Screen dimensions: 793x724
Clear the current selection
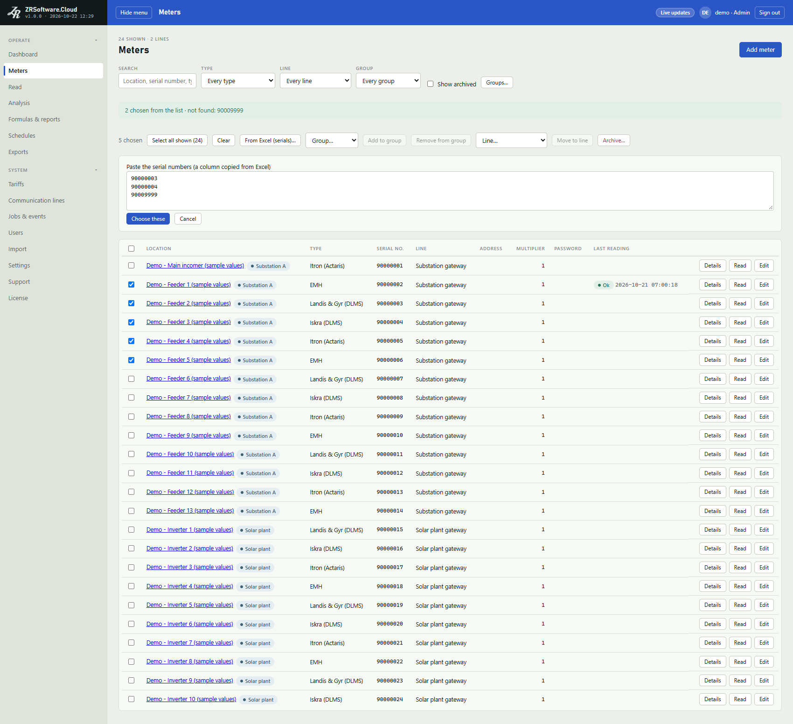224,141
